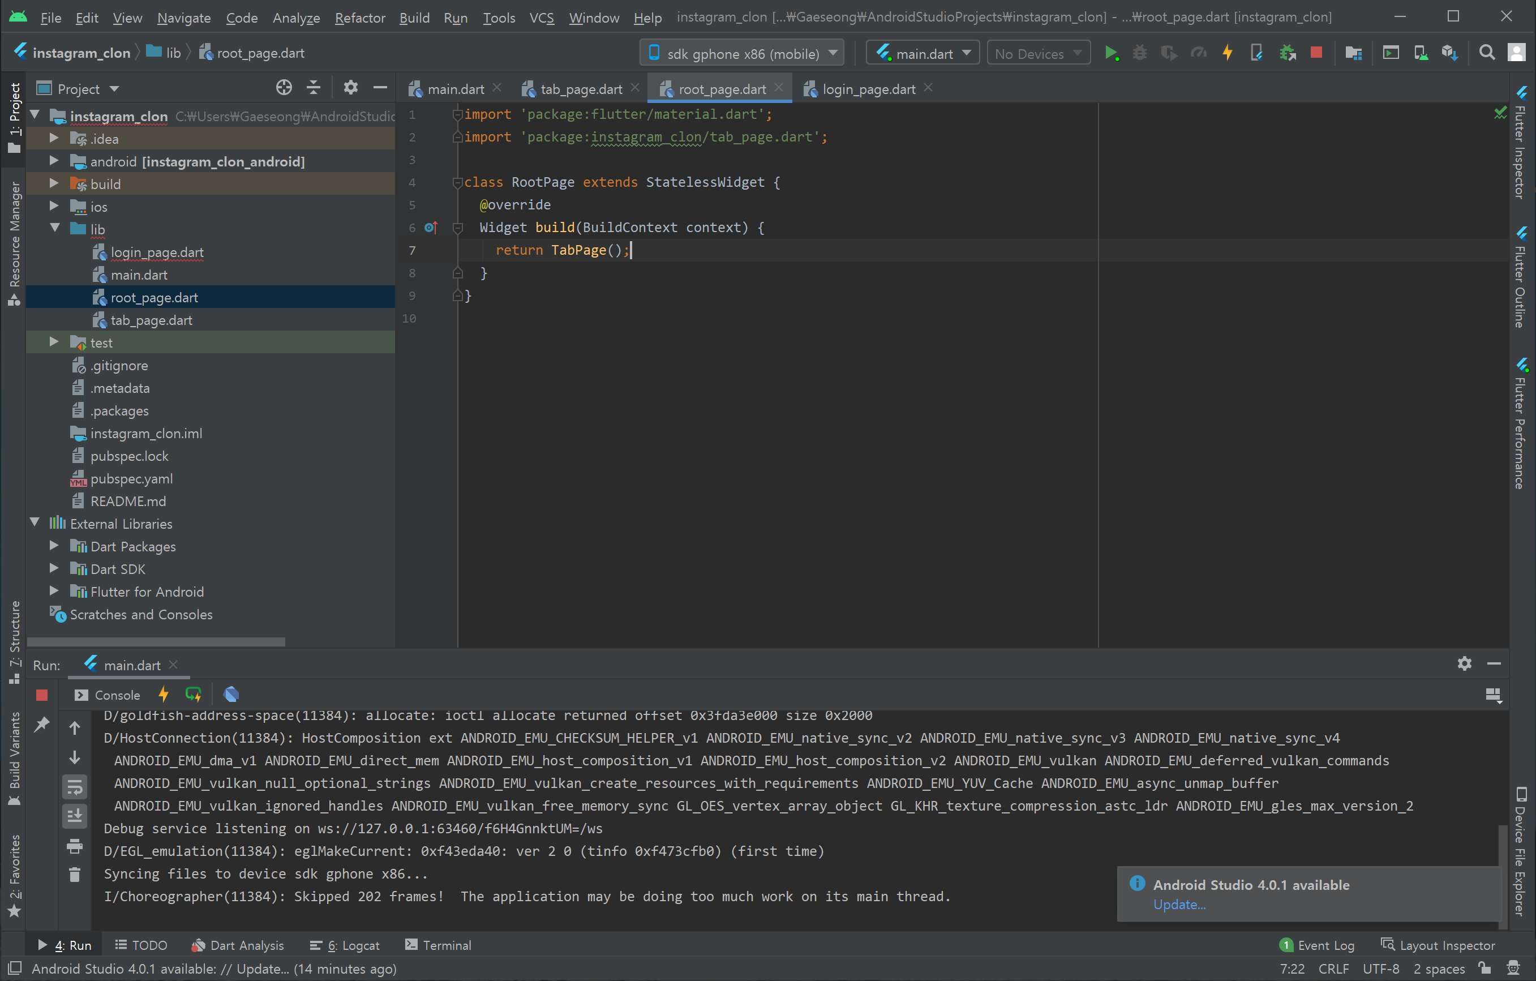The image size is (1536, 981).
Task: Open Search Everywhere magnifier
Action: [x=1487, y=53]
